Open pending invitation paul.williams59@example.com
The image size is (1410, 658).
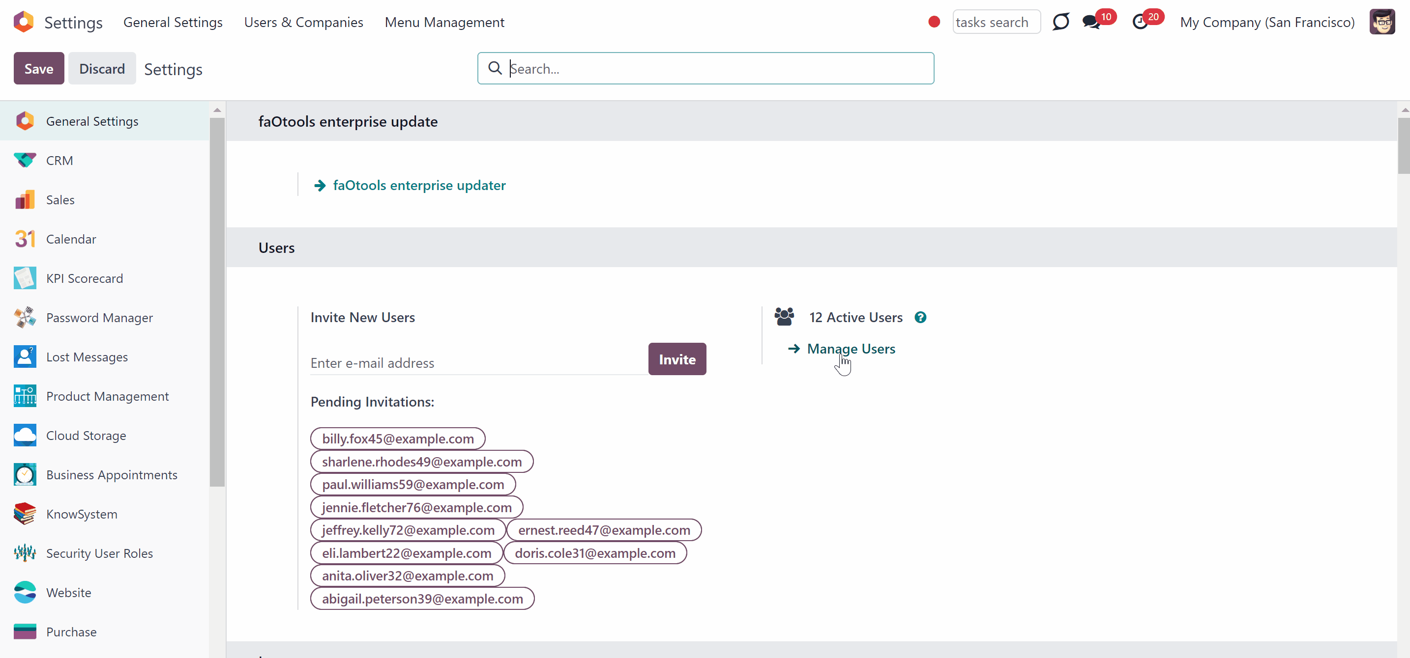(412, 485)
